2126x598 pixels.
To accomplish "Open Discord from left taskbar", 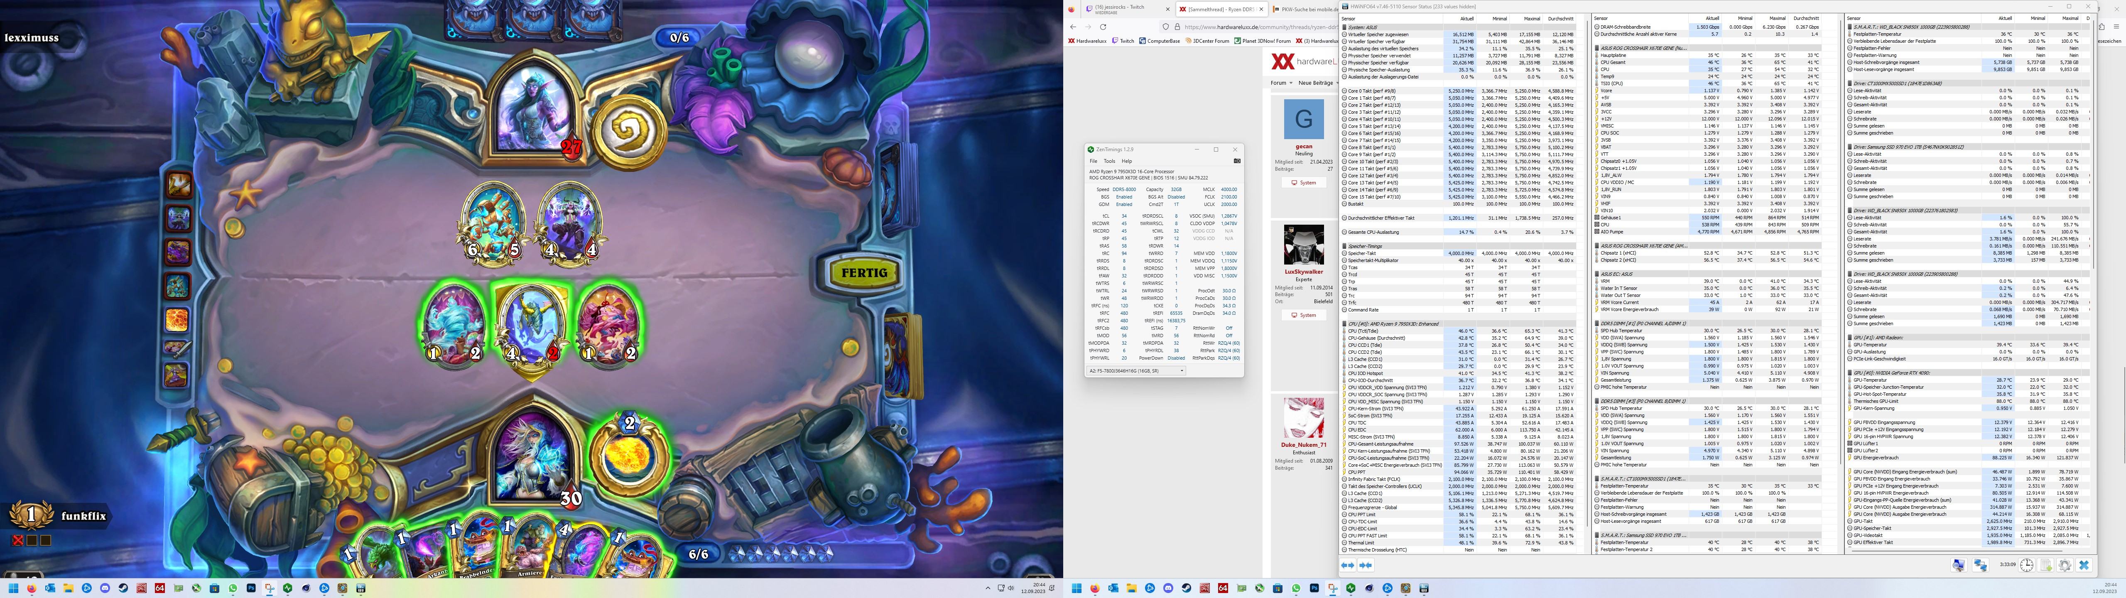I will coord(105,588).
